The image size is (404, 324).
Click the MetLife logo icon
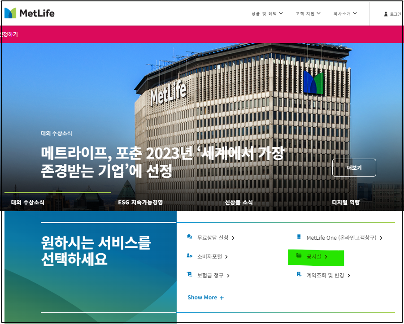[10, 13]
